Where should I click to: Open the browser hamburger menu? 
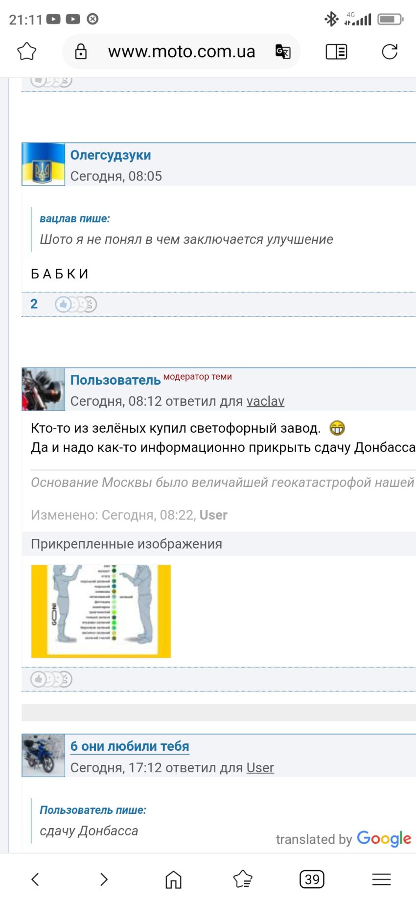(381, 879)
